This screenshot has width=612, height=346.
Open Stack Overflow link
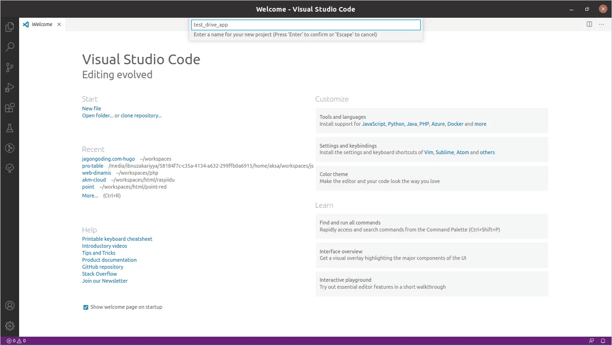[99, 274]
